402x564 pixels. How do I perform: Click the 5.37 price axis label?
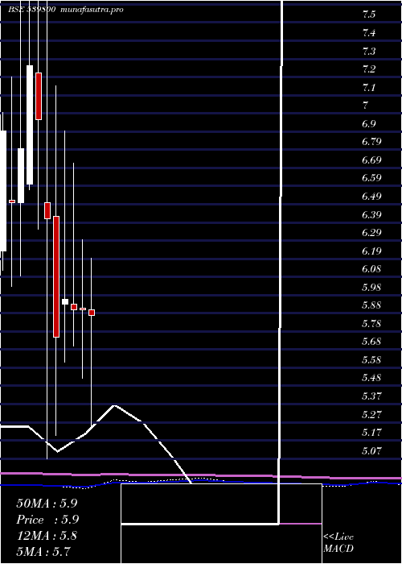[x=371, y=396]
